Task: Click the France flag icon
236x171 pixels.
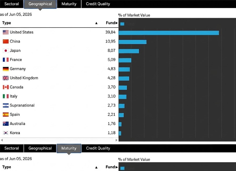Action: (x=6, y=60)
